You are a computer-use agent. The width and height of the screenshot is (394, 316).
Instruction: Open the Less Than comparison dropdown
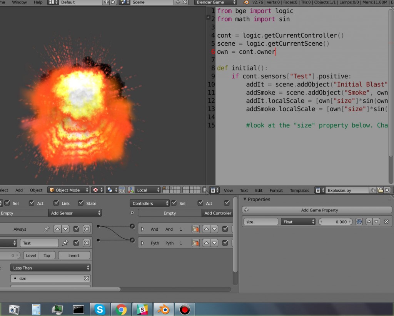[x=50, y=268]
